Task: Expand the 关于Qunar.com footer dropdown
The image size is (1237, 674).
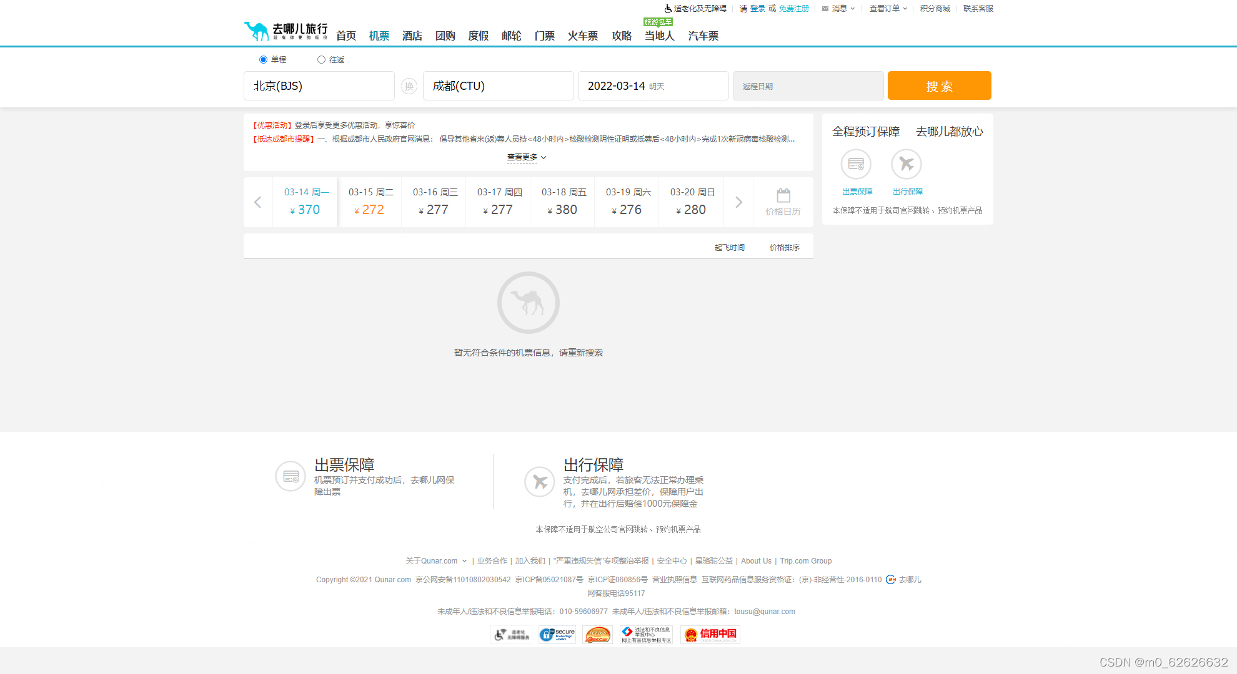Action: tap(436, 561)
